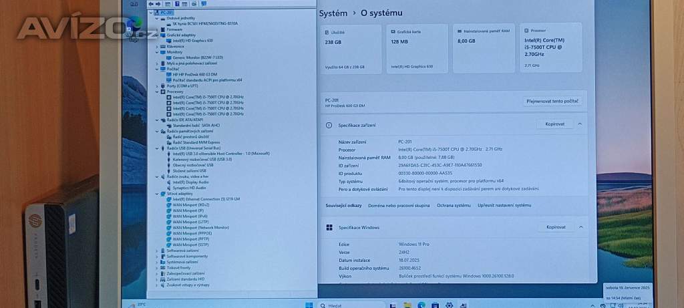Open Help via the blue question mark icon
684x308 pixels.
tap(177, 4)
